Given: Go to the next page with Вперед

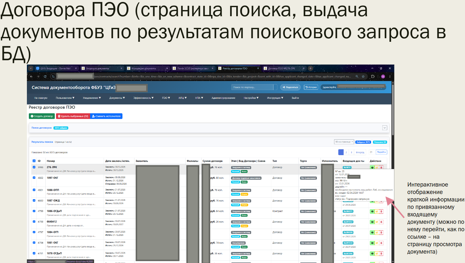Looking at the screenshot, I should coord(360,152).
